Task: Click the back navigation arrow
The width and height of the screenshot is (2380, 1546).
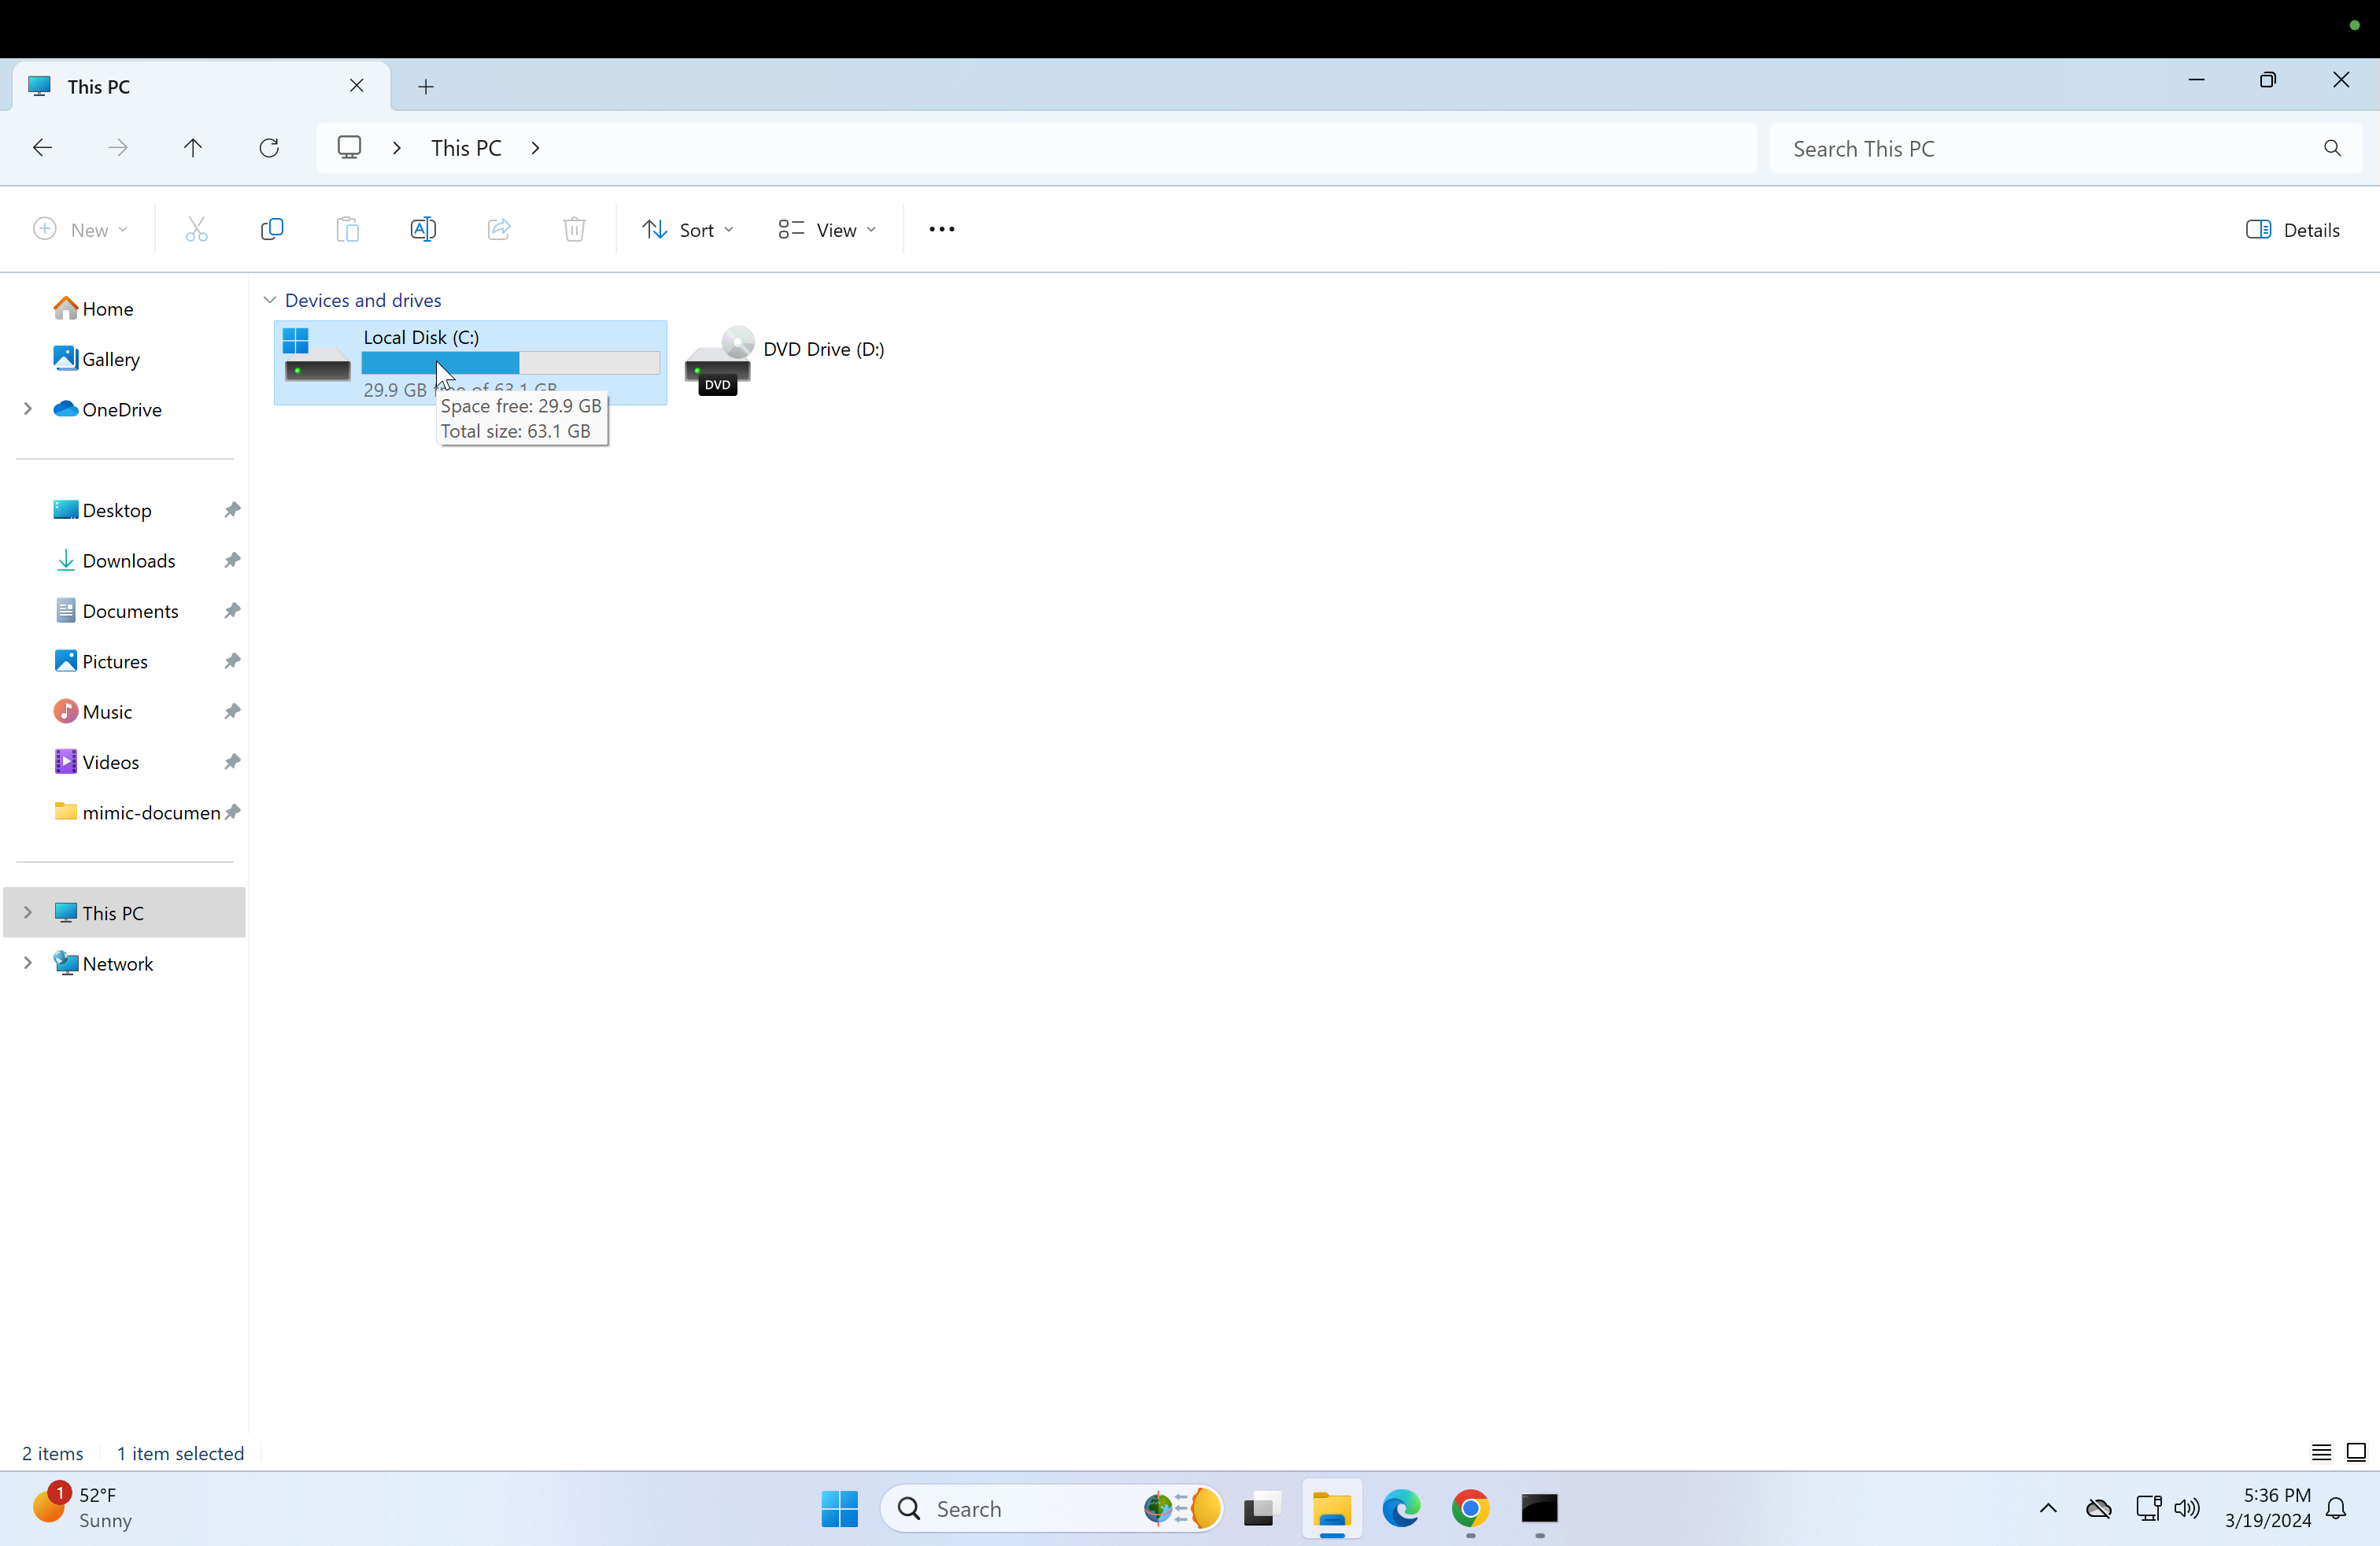Action: click(42, 148)
